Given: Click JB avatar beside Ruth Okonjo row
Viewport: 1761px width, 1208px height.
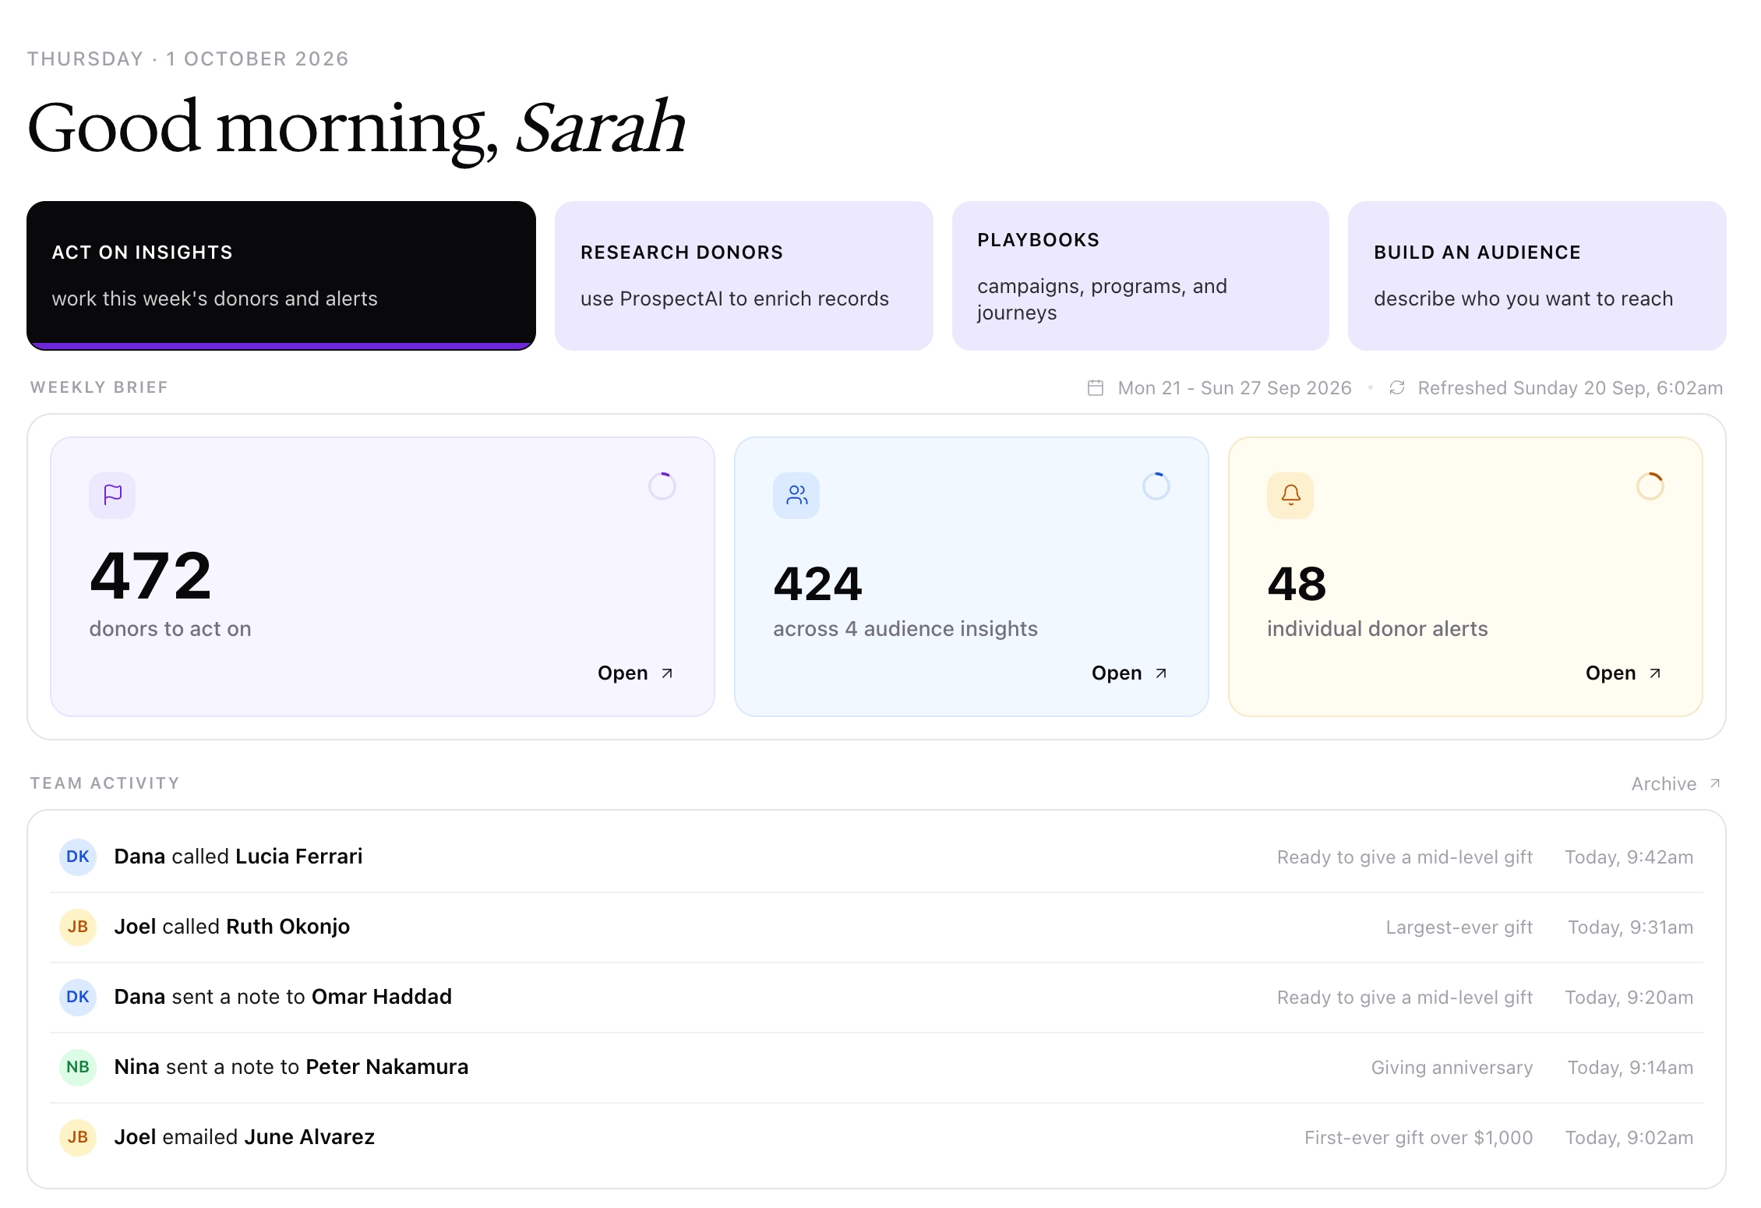Looking at the screenshot, I should click(78, 927).
